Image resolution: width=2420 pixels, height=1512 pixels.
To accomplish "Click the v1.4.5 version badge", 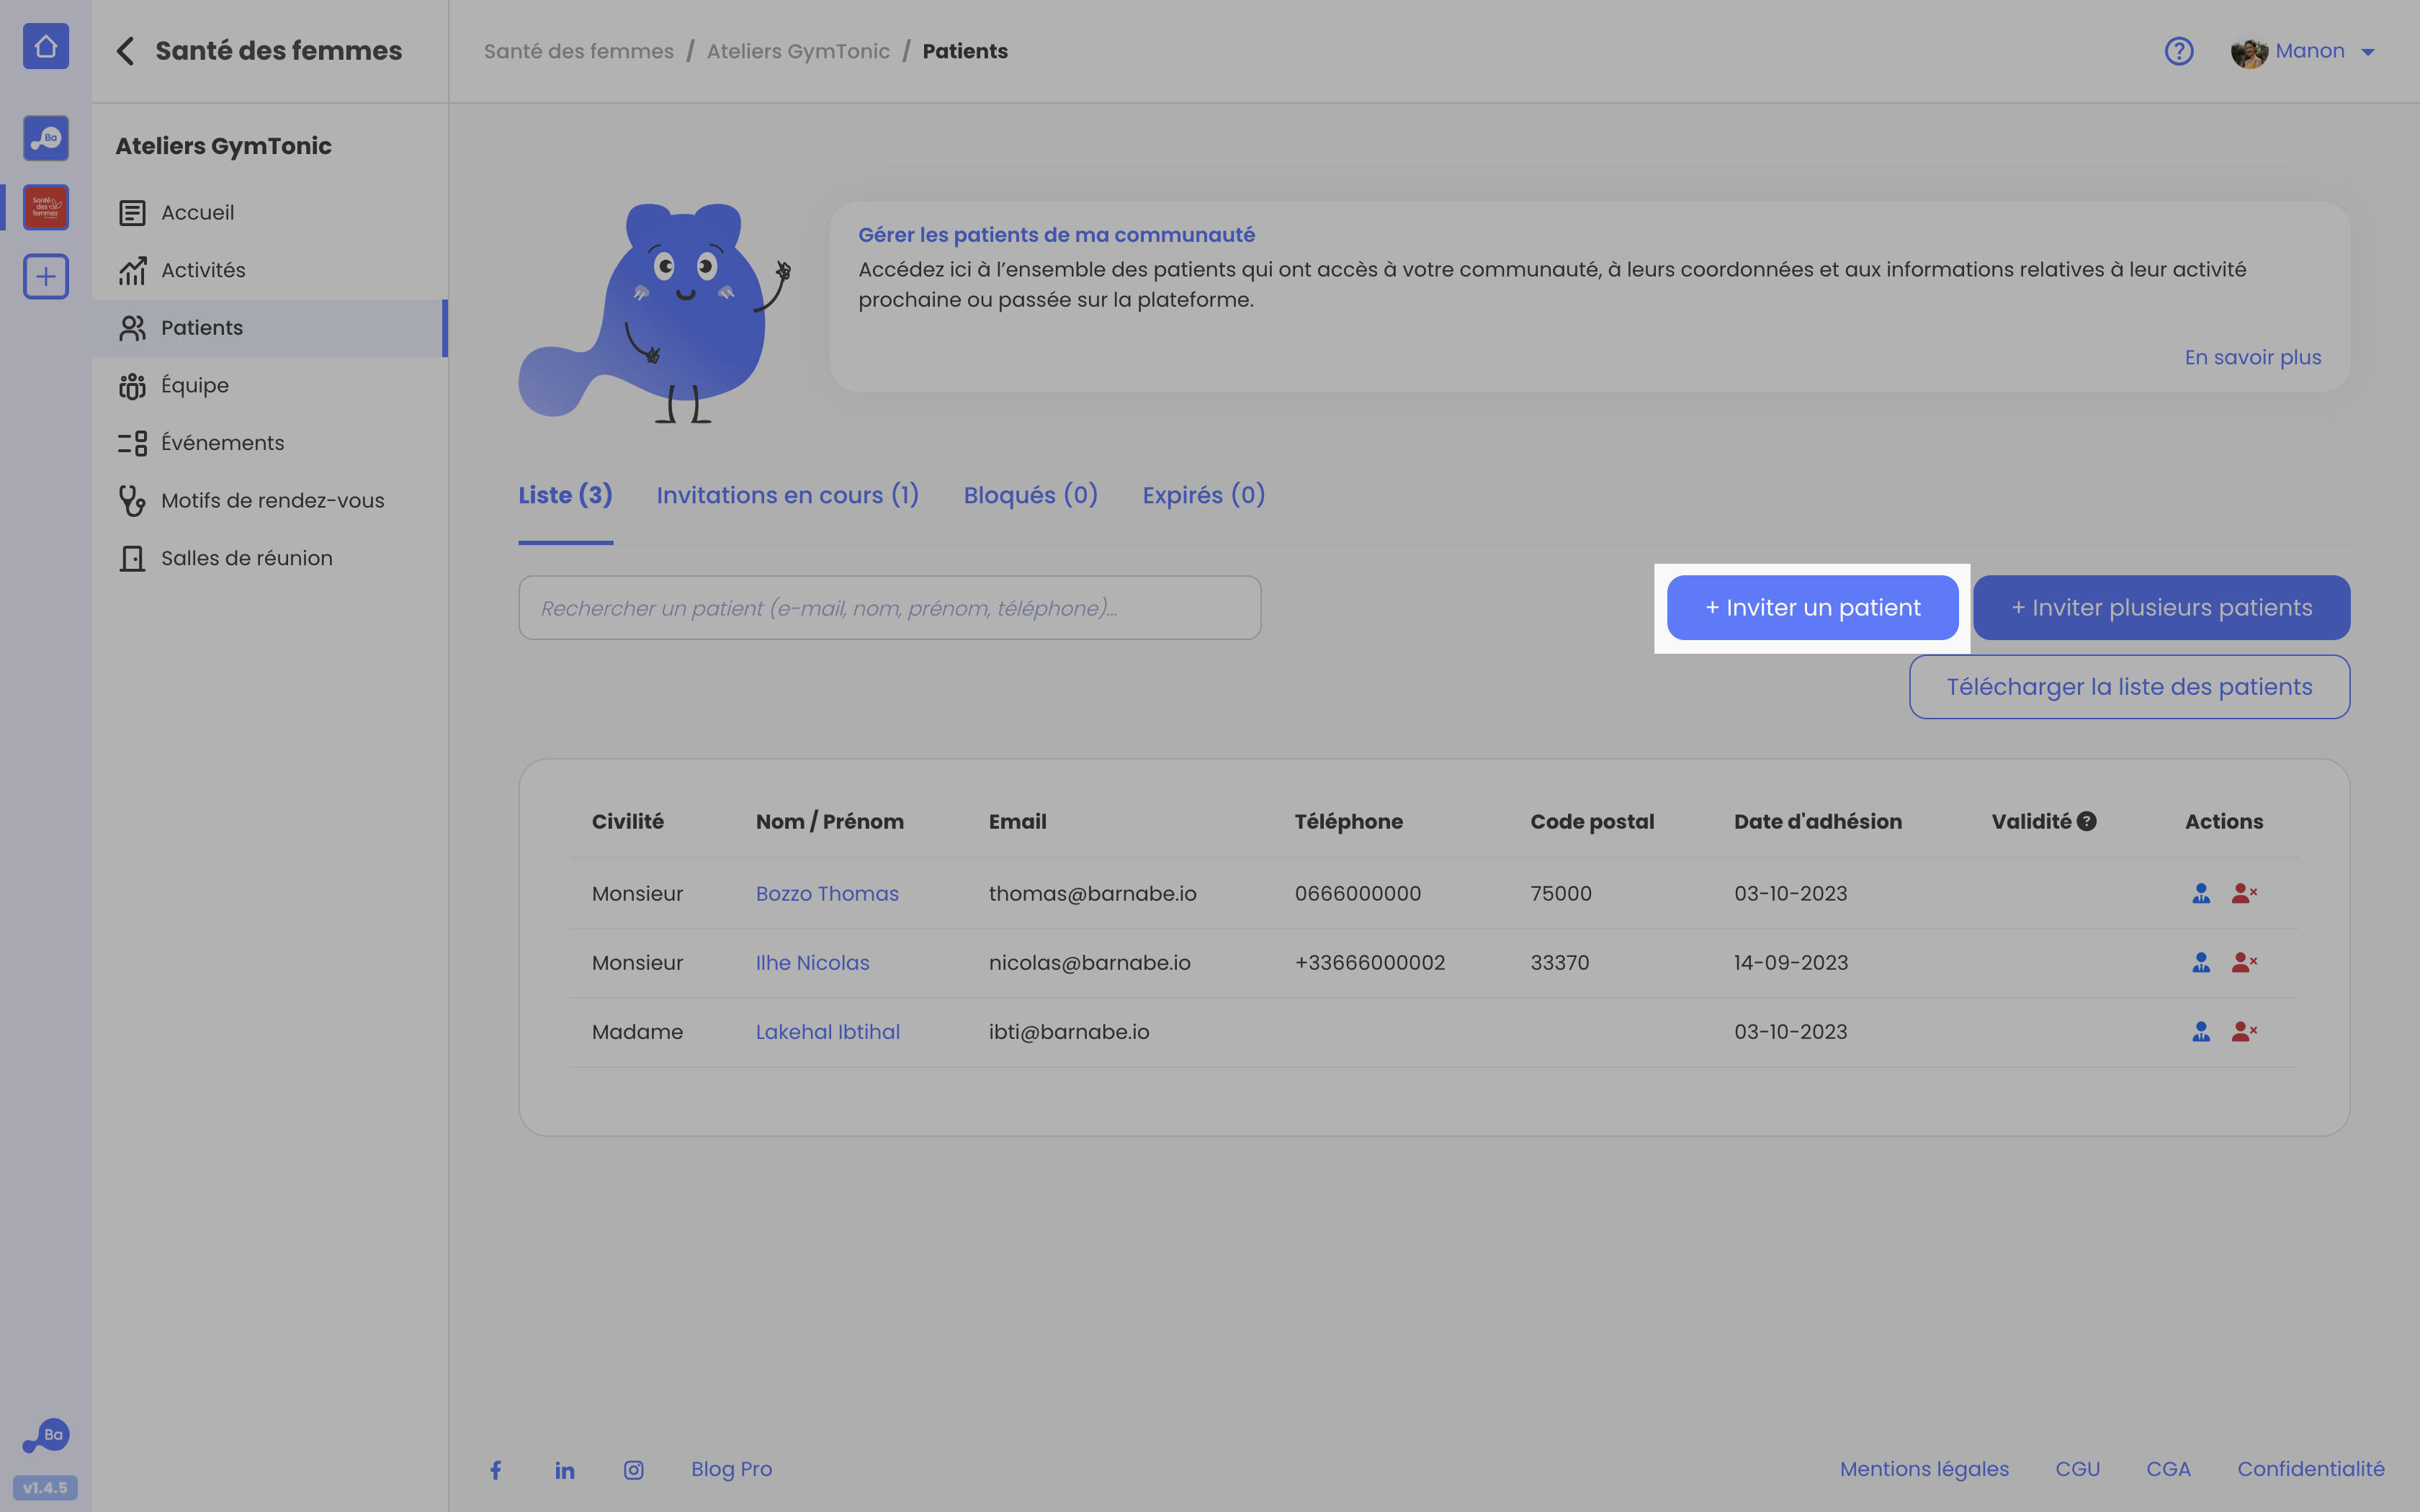I will tap(46, 1487).
